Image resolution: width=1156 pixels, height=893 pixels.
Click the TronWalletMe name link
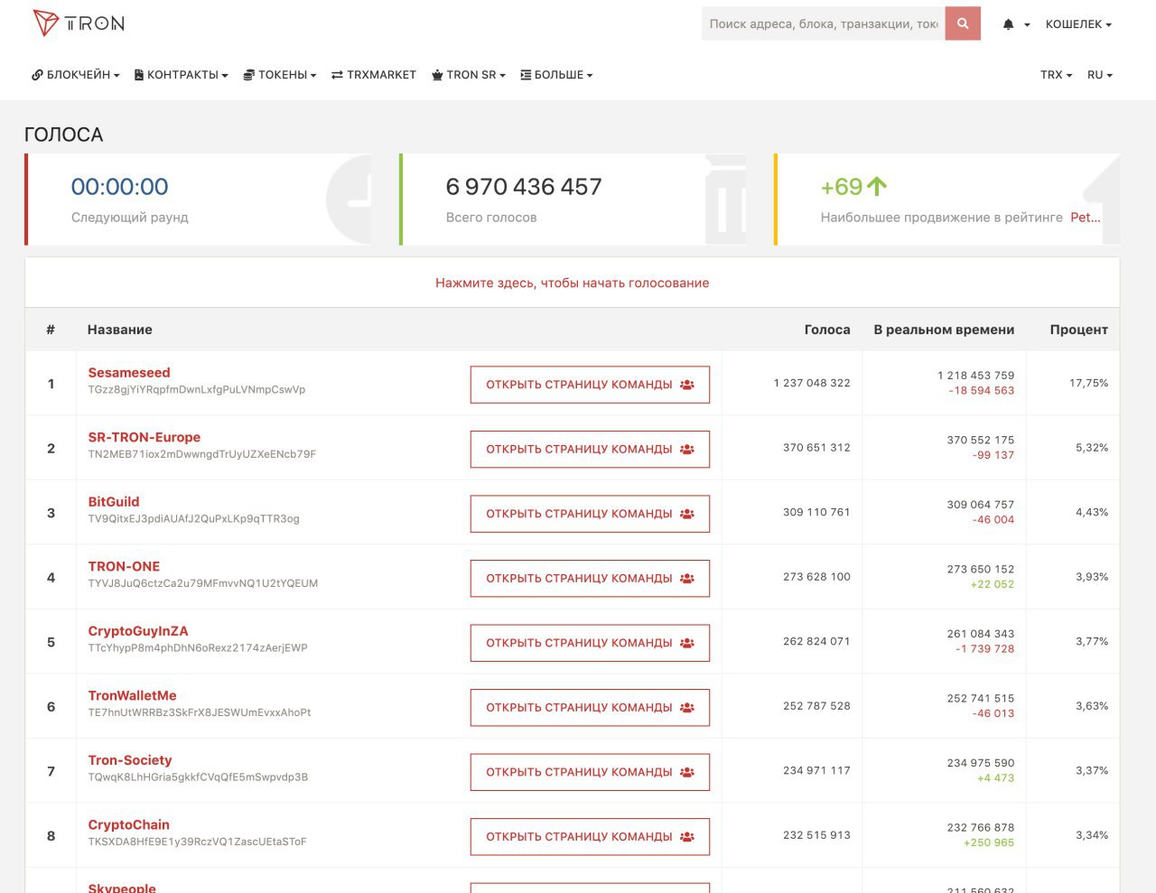click(x=132, y=695)
